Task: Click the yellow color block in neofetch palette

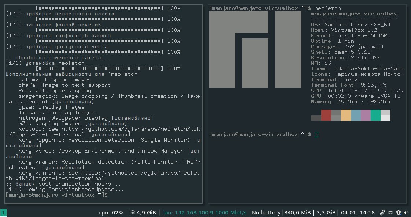Action: pyautogui.click(x=346, y=115)
